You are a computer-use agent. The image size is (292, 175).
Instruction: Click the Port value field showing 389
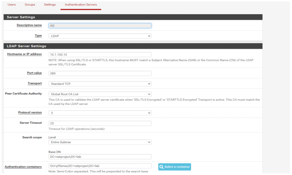click(100, 73)
